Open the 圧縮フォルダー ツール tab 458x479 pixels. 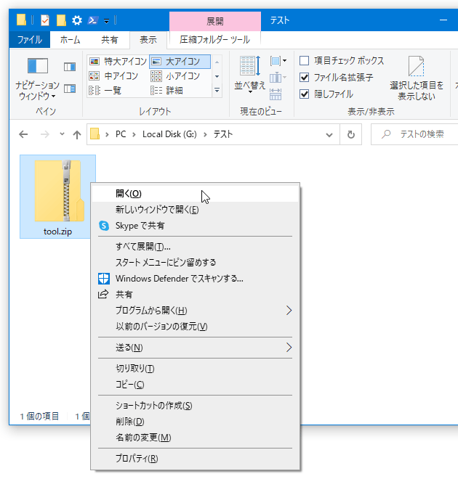pyautogui.click(x=214, y=40)
